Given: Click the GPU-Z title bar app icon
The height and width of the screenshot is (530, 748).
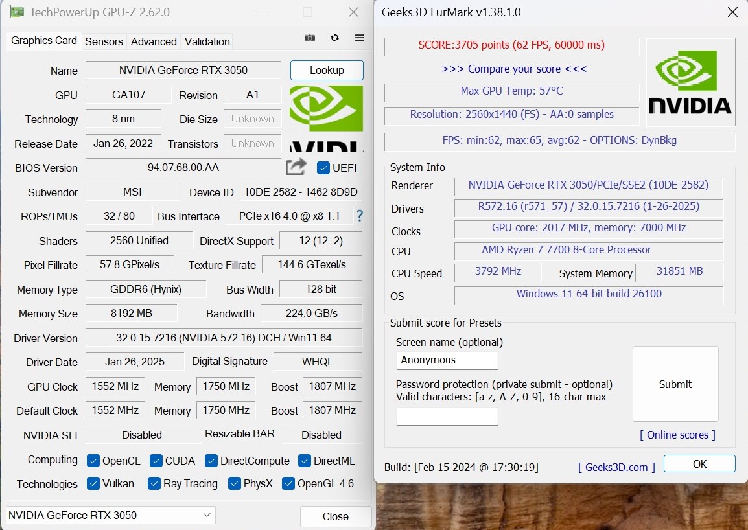Looking at the screenshot, I should tap(17, 12).
